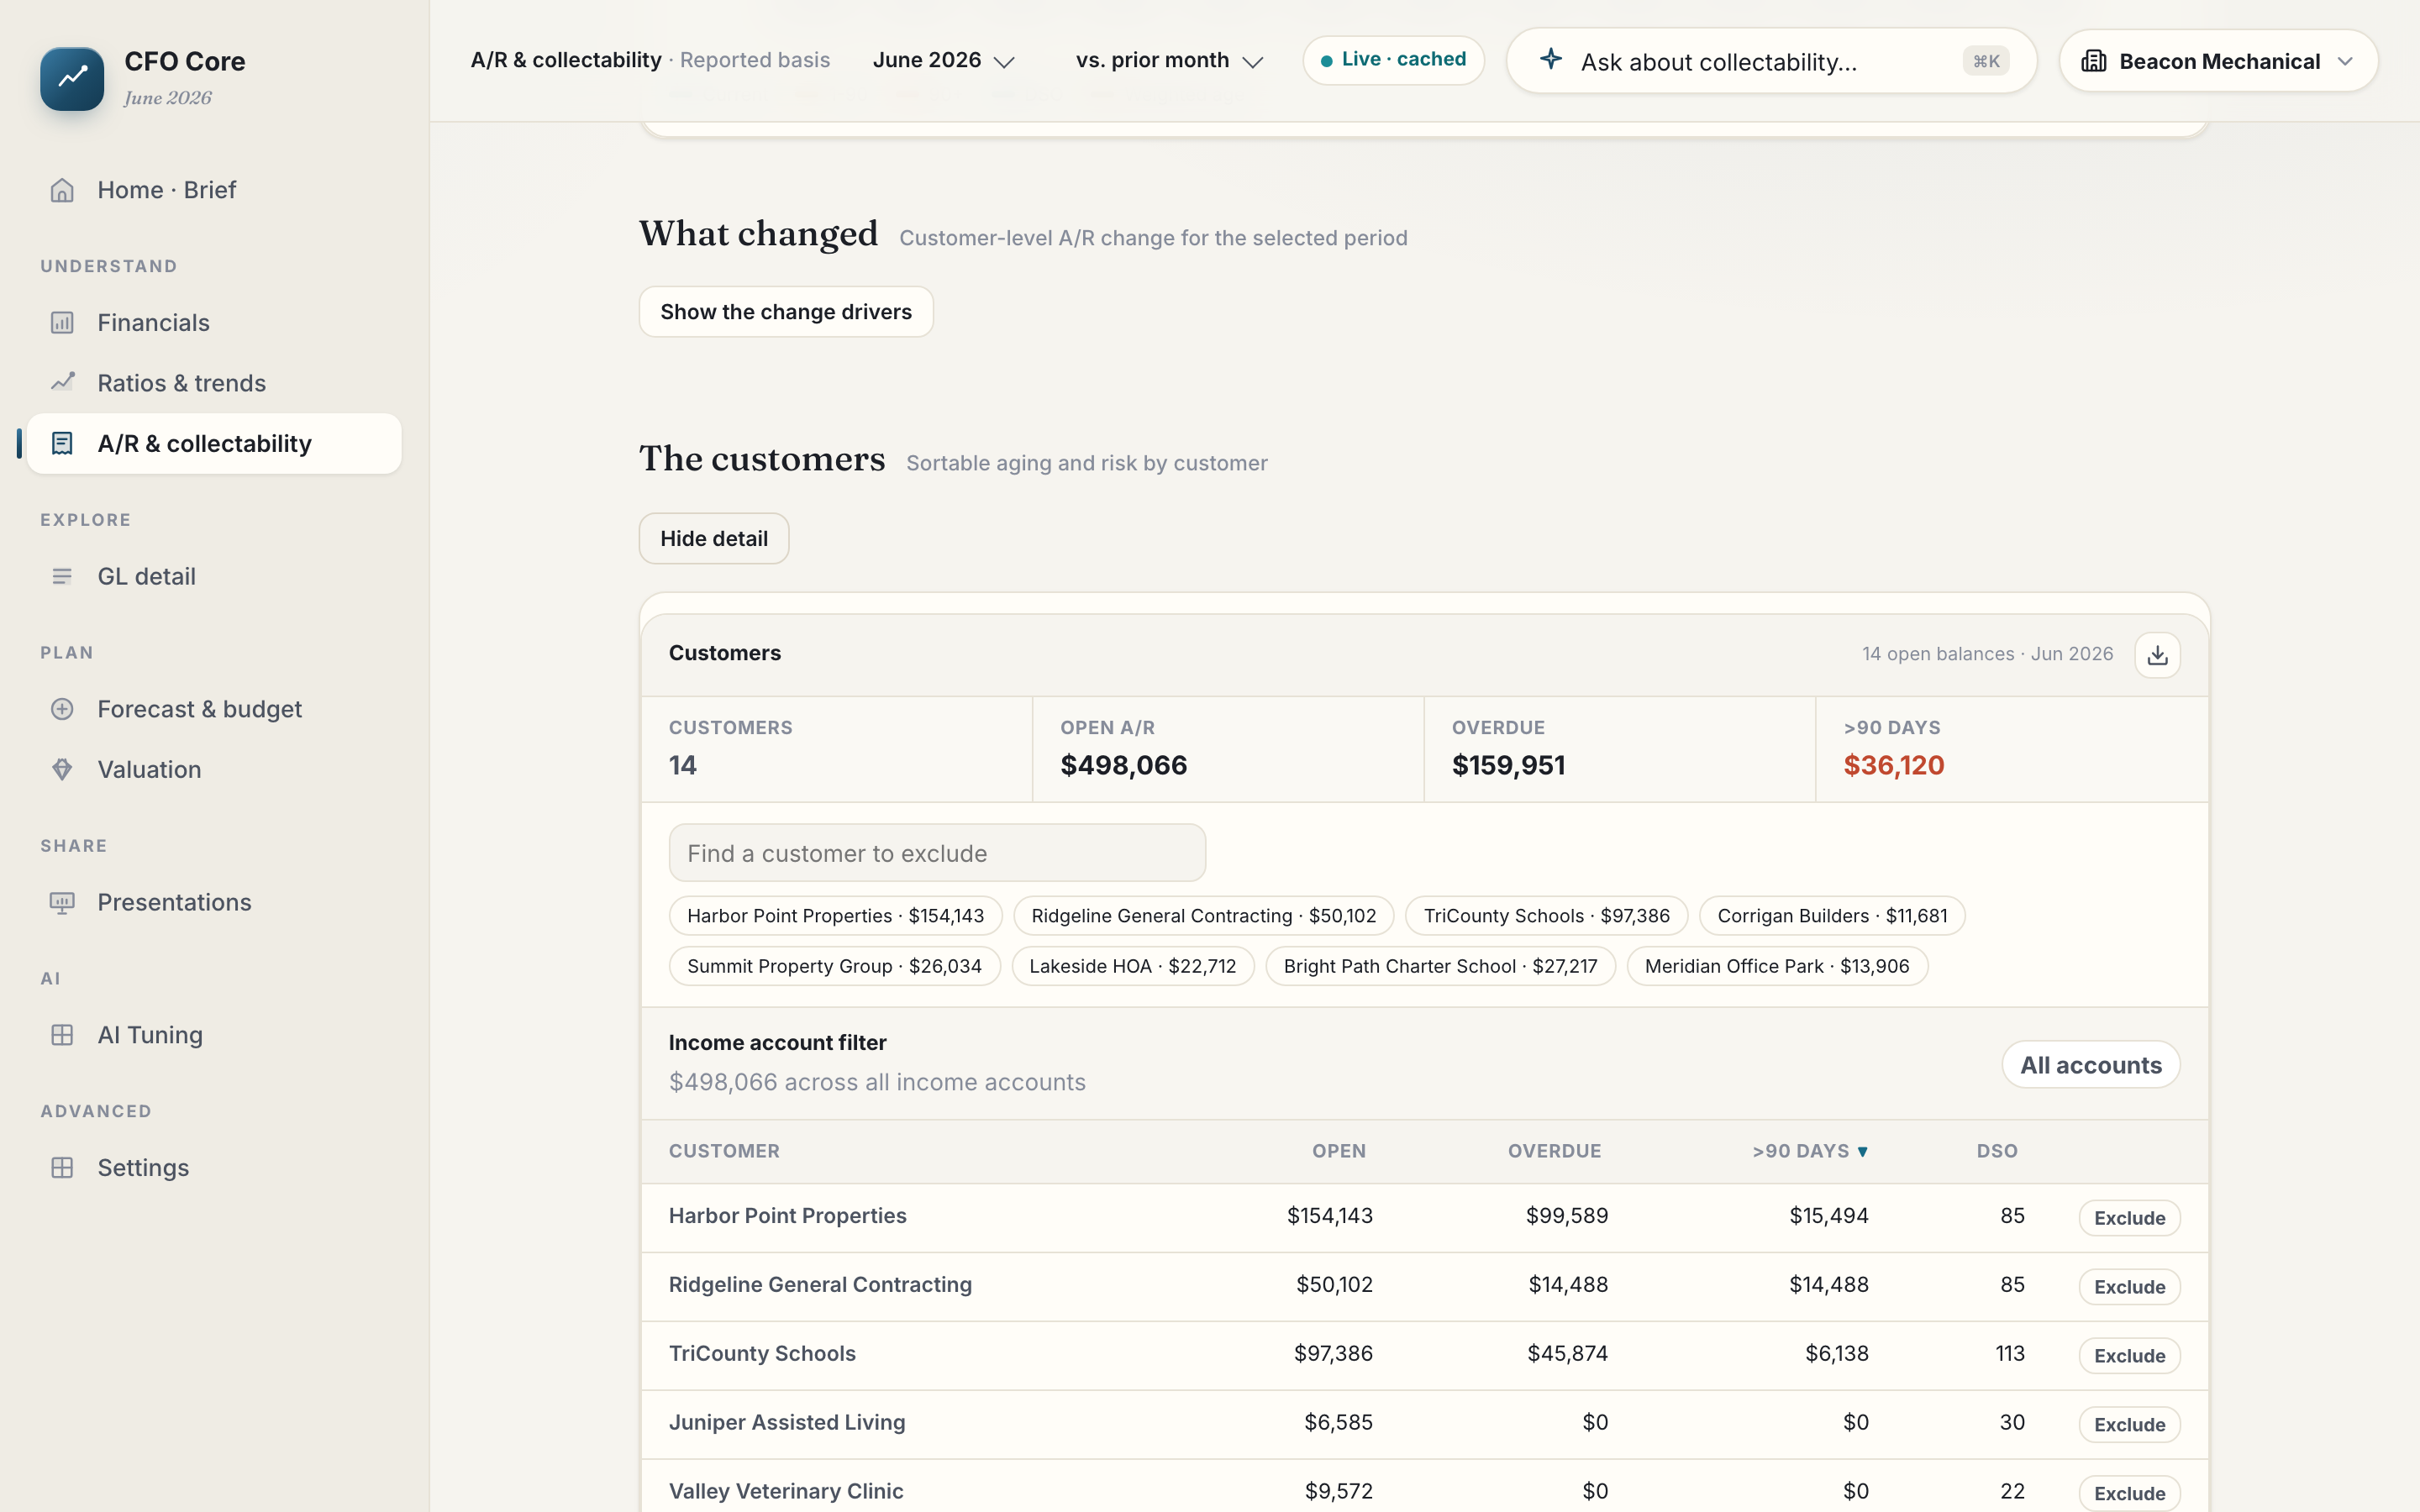Open Presentations
This screenshot has width=2420, height=1512.
214,903
